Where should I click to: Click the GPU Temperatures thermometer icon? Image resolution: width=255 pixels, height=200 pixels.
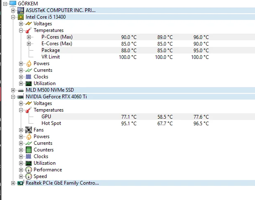click(29, 110)
